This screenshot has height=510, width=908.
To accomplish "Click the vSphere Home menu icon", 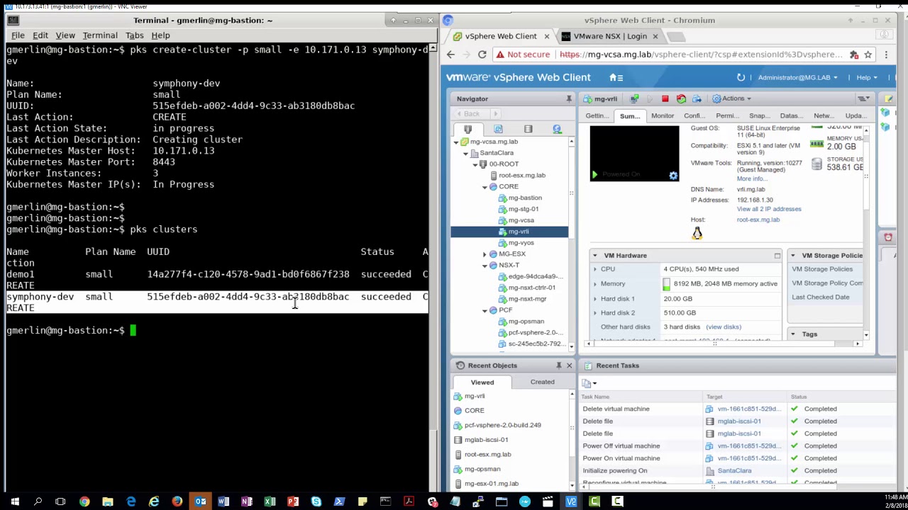I will [616, 77].
